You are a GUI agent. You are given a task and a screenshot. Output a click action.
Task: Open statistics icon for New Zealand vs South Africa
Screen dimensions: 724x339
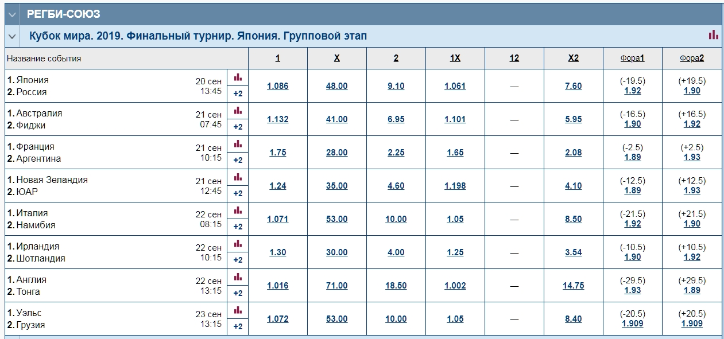pyautogui.click(x=238, y=177)
